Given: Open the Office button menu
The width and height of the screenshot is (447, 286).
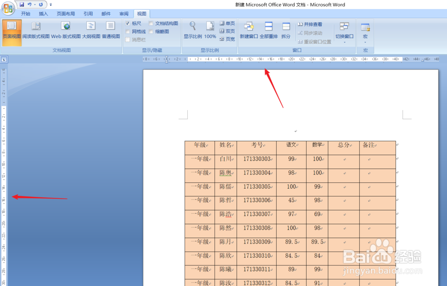Looking at the screenshot, I should coord(8,8).
